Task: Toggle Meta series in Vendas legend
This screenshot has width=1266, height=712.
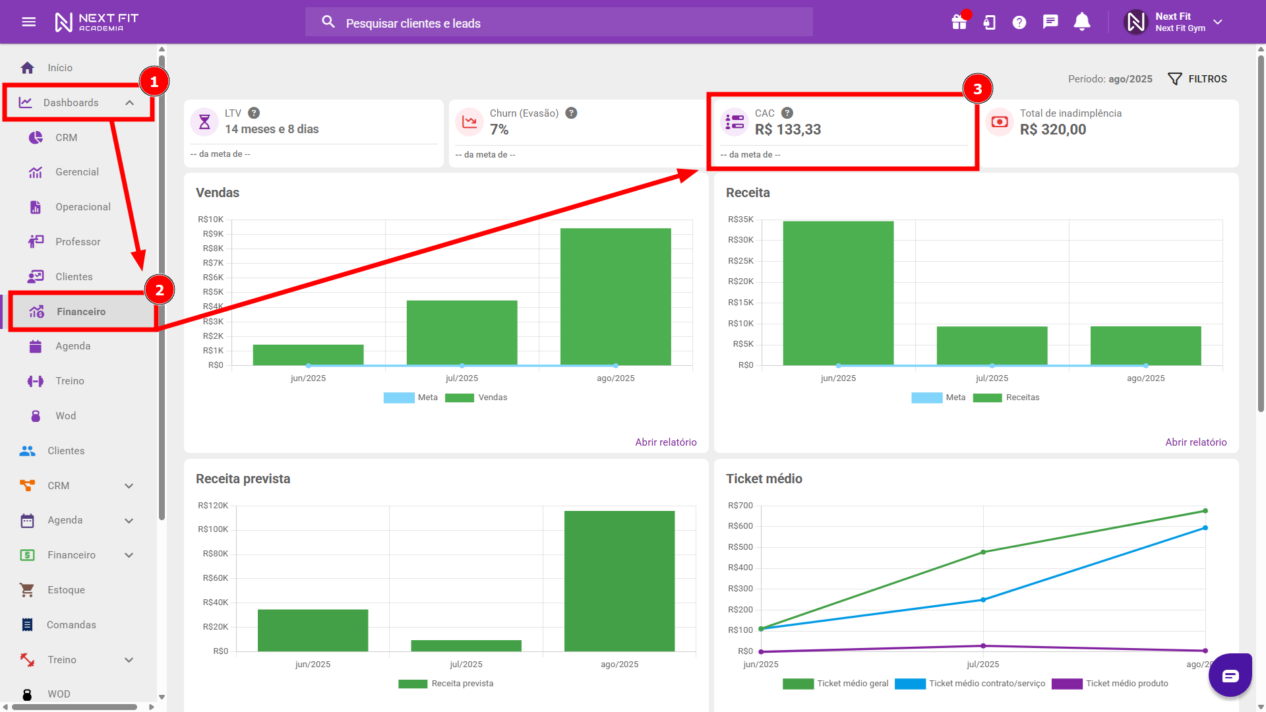Action: 411,398
